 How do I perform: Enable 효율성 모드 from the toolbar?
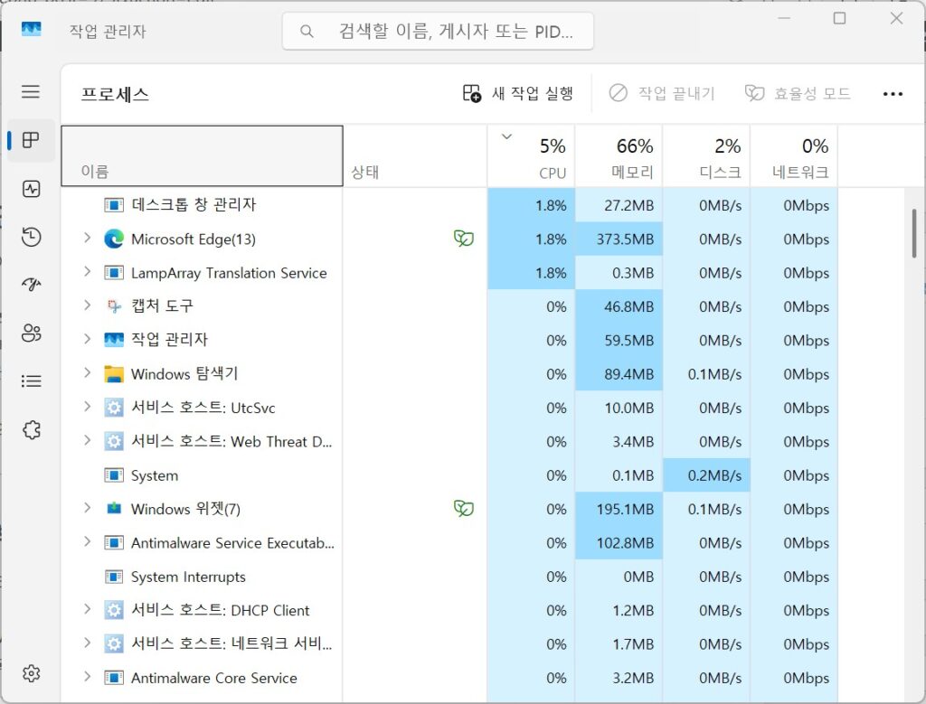tap(796, 93)
